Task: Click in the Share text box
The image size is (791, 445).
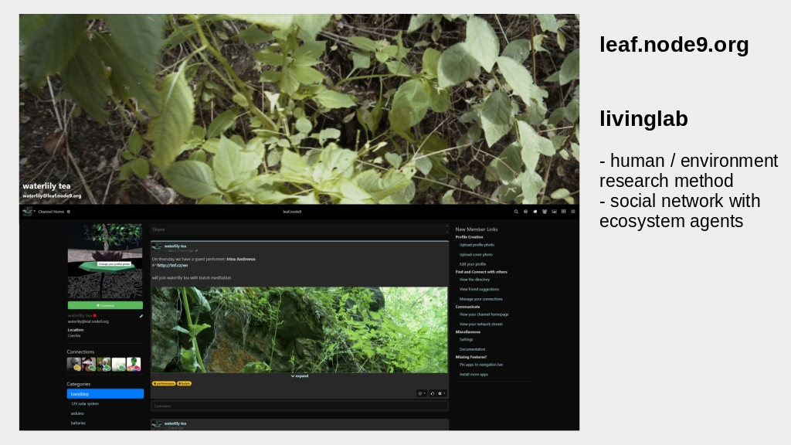Action: click(297, 229)
